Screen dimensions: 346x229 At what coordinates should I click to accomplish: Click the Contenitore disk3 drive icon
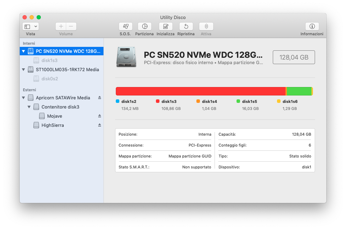pyautogui.click(x=36, y=107)
